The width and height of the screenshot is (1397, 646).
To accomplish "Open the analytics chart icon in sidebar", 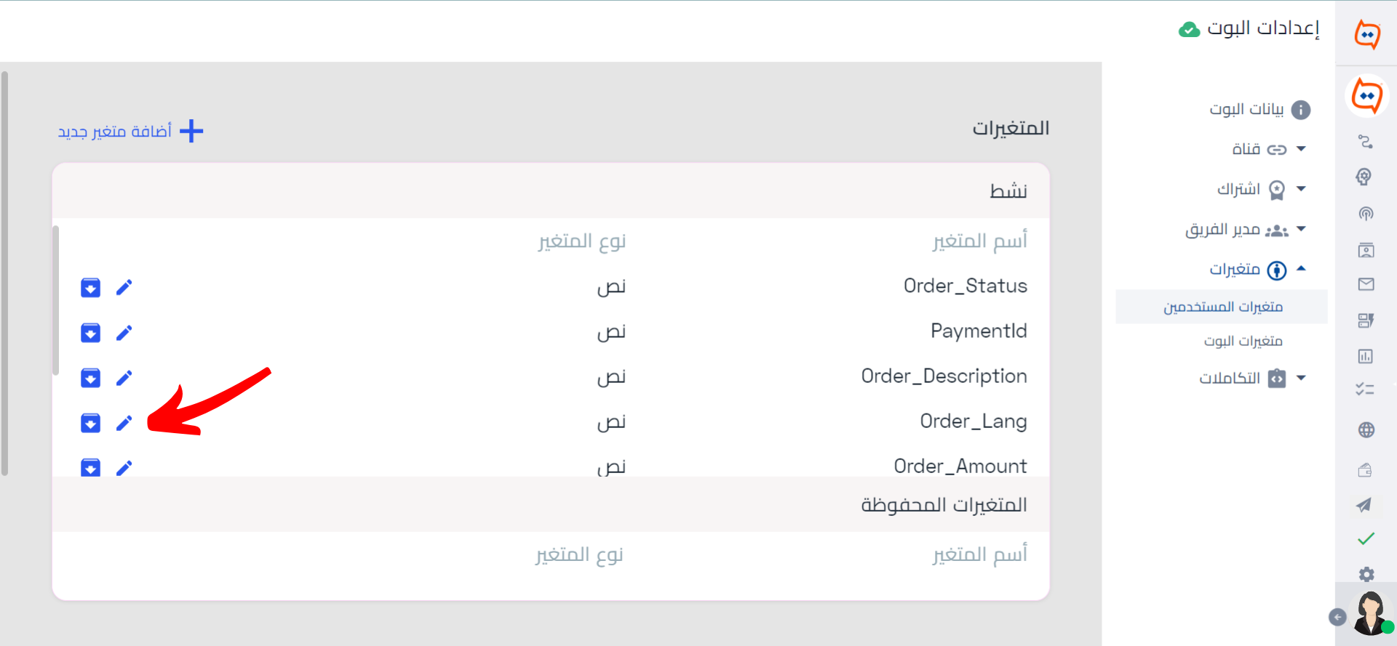I will point(1366,356).
